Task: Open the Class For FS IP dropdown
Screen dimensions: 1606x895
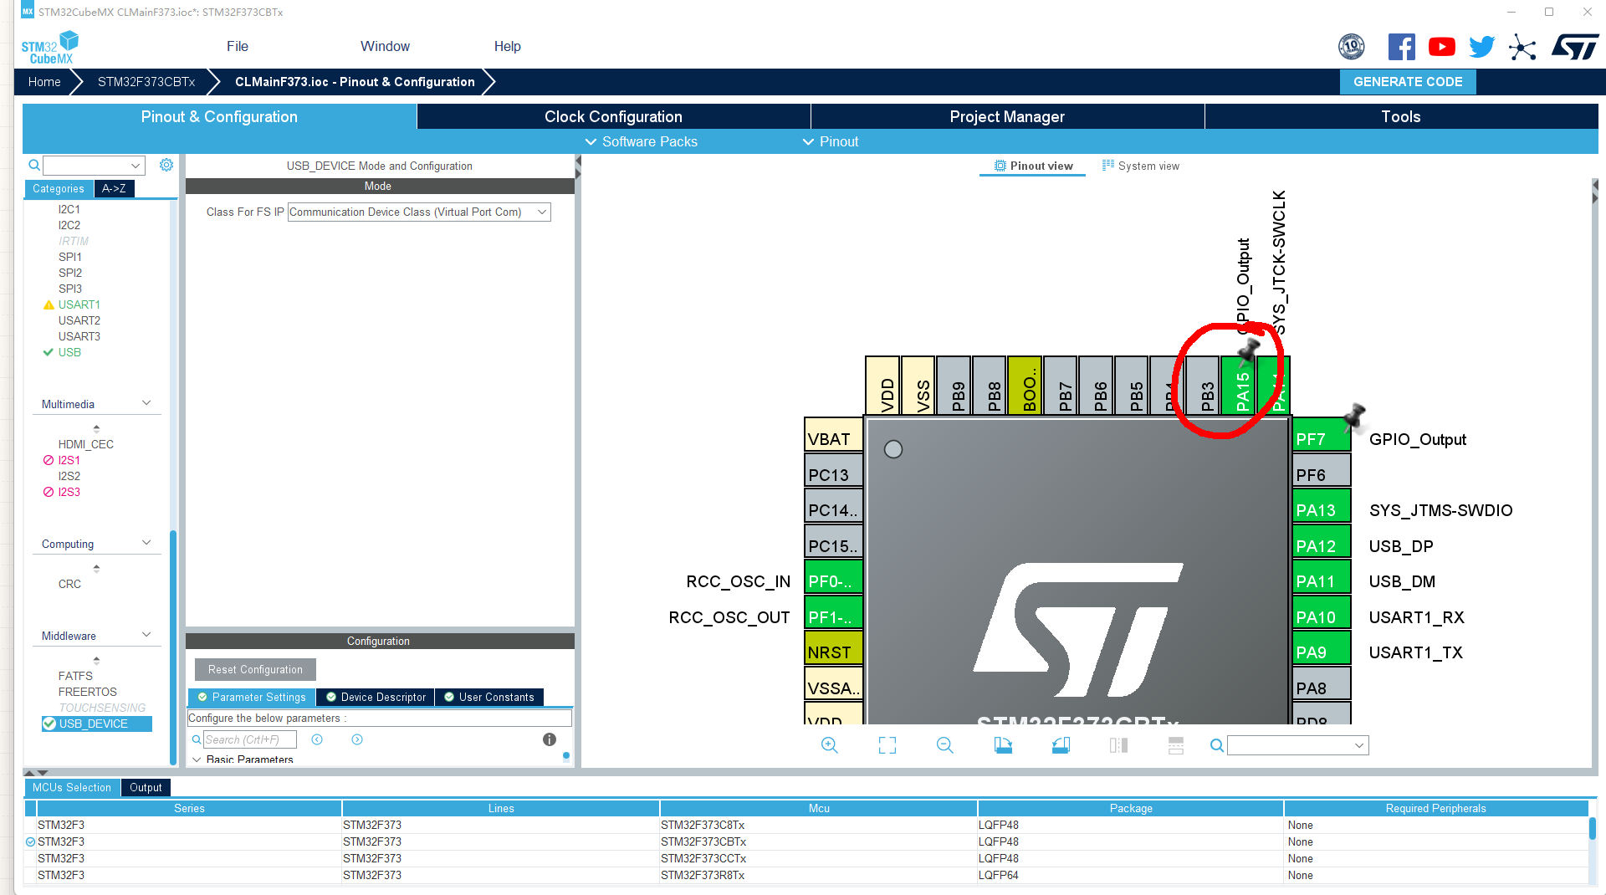Action: click(542, 212)
